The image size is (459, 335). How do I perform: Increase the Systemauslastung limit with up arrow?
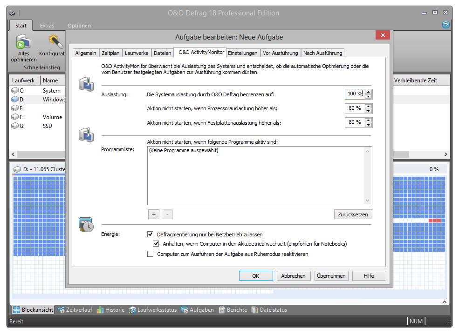pos(369,92)
